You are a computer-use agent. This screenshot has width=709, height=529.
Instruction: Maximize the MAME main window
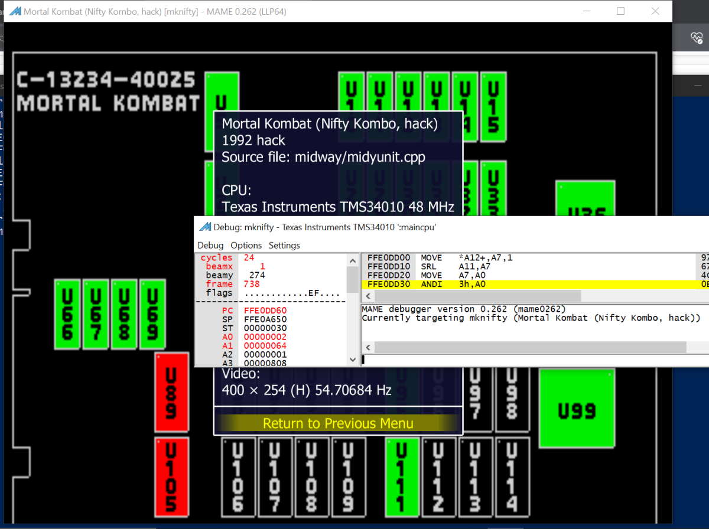(x=621, y=11)
